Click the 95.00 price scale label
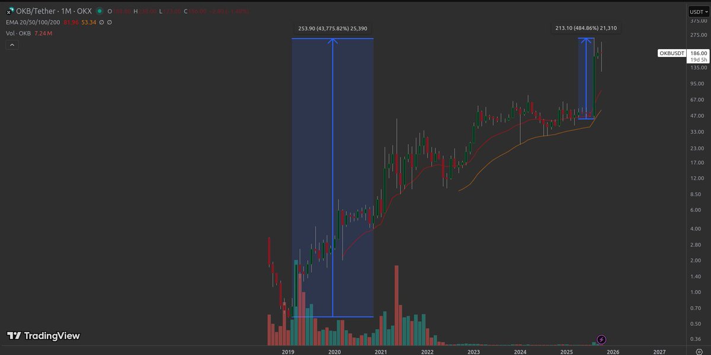 pyautogui.click(x=697, y=84)
